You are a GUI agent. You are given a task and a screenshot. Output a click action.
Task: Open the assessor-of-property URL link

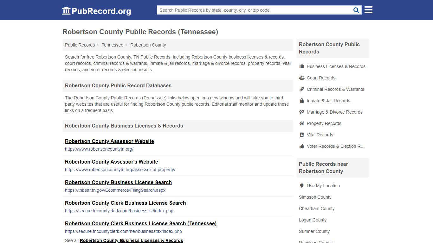tap(120, 170)
